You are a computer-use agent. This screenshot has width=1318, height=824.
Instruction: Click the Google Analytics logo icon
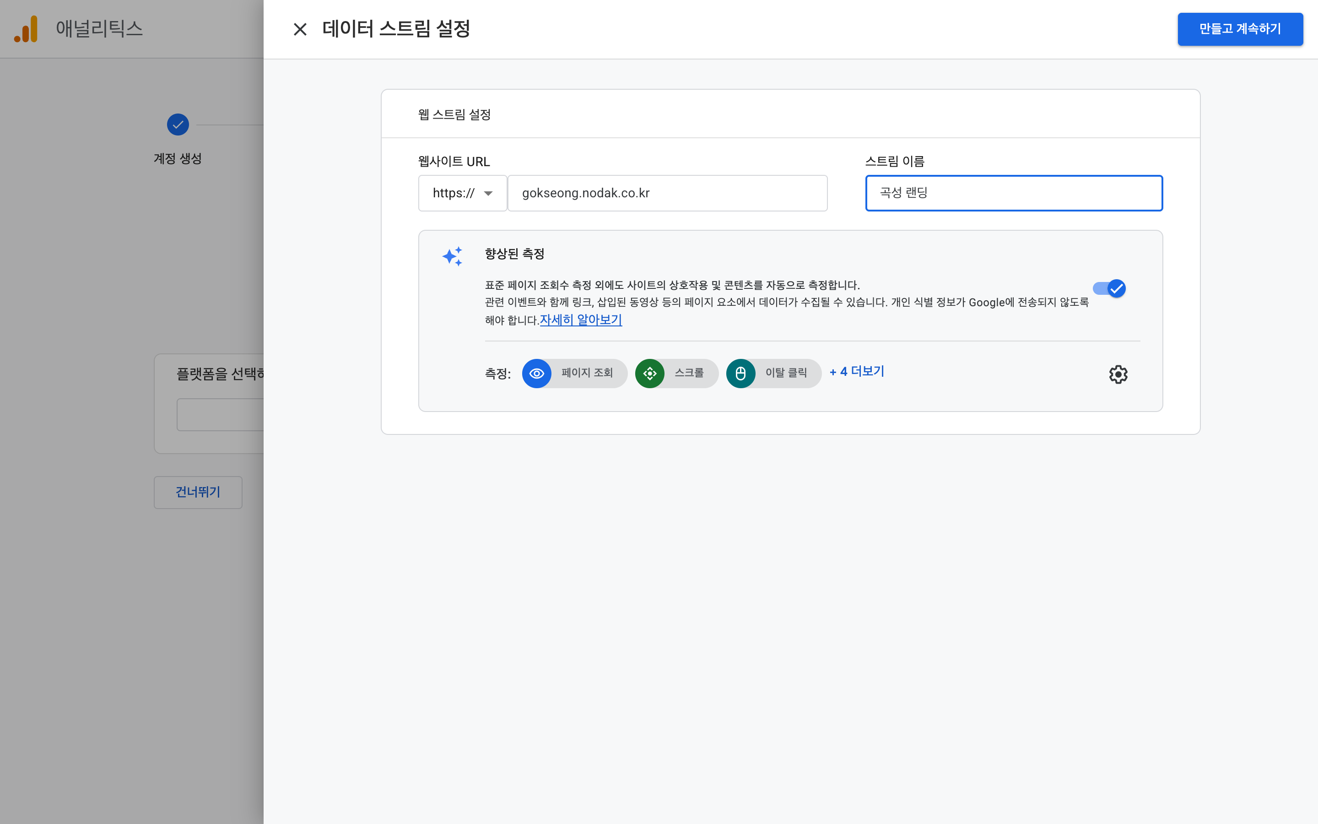point(26,29)
